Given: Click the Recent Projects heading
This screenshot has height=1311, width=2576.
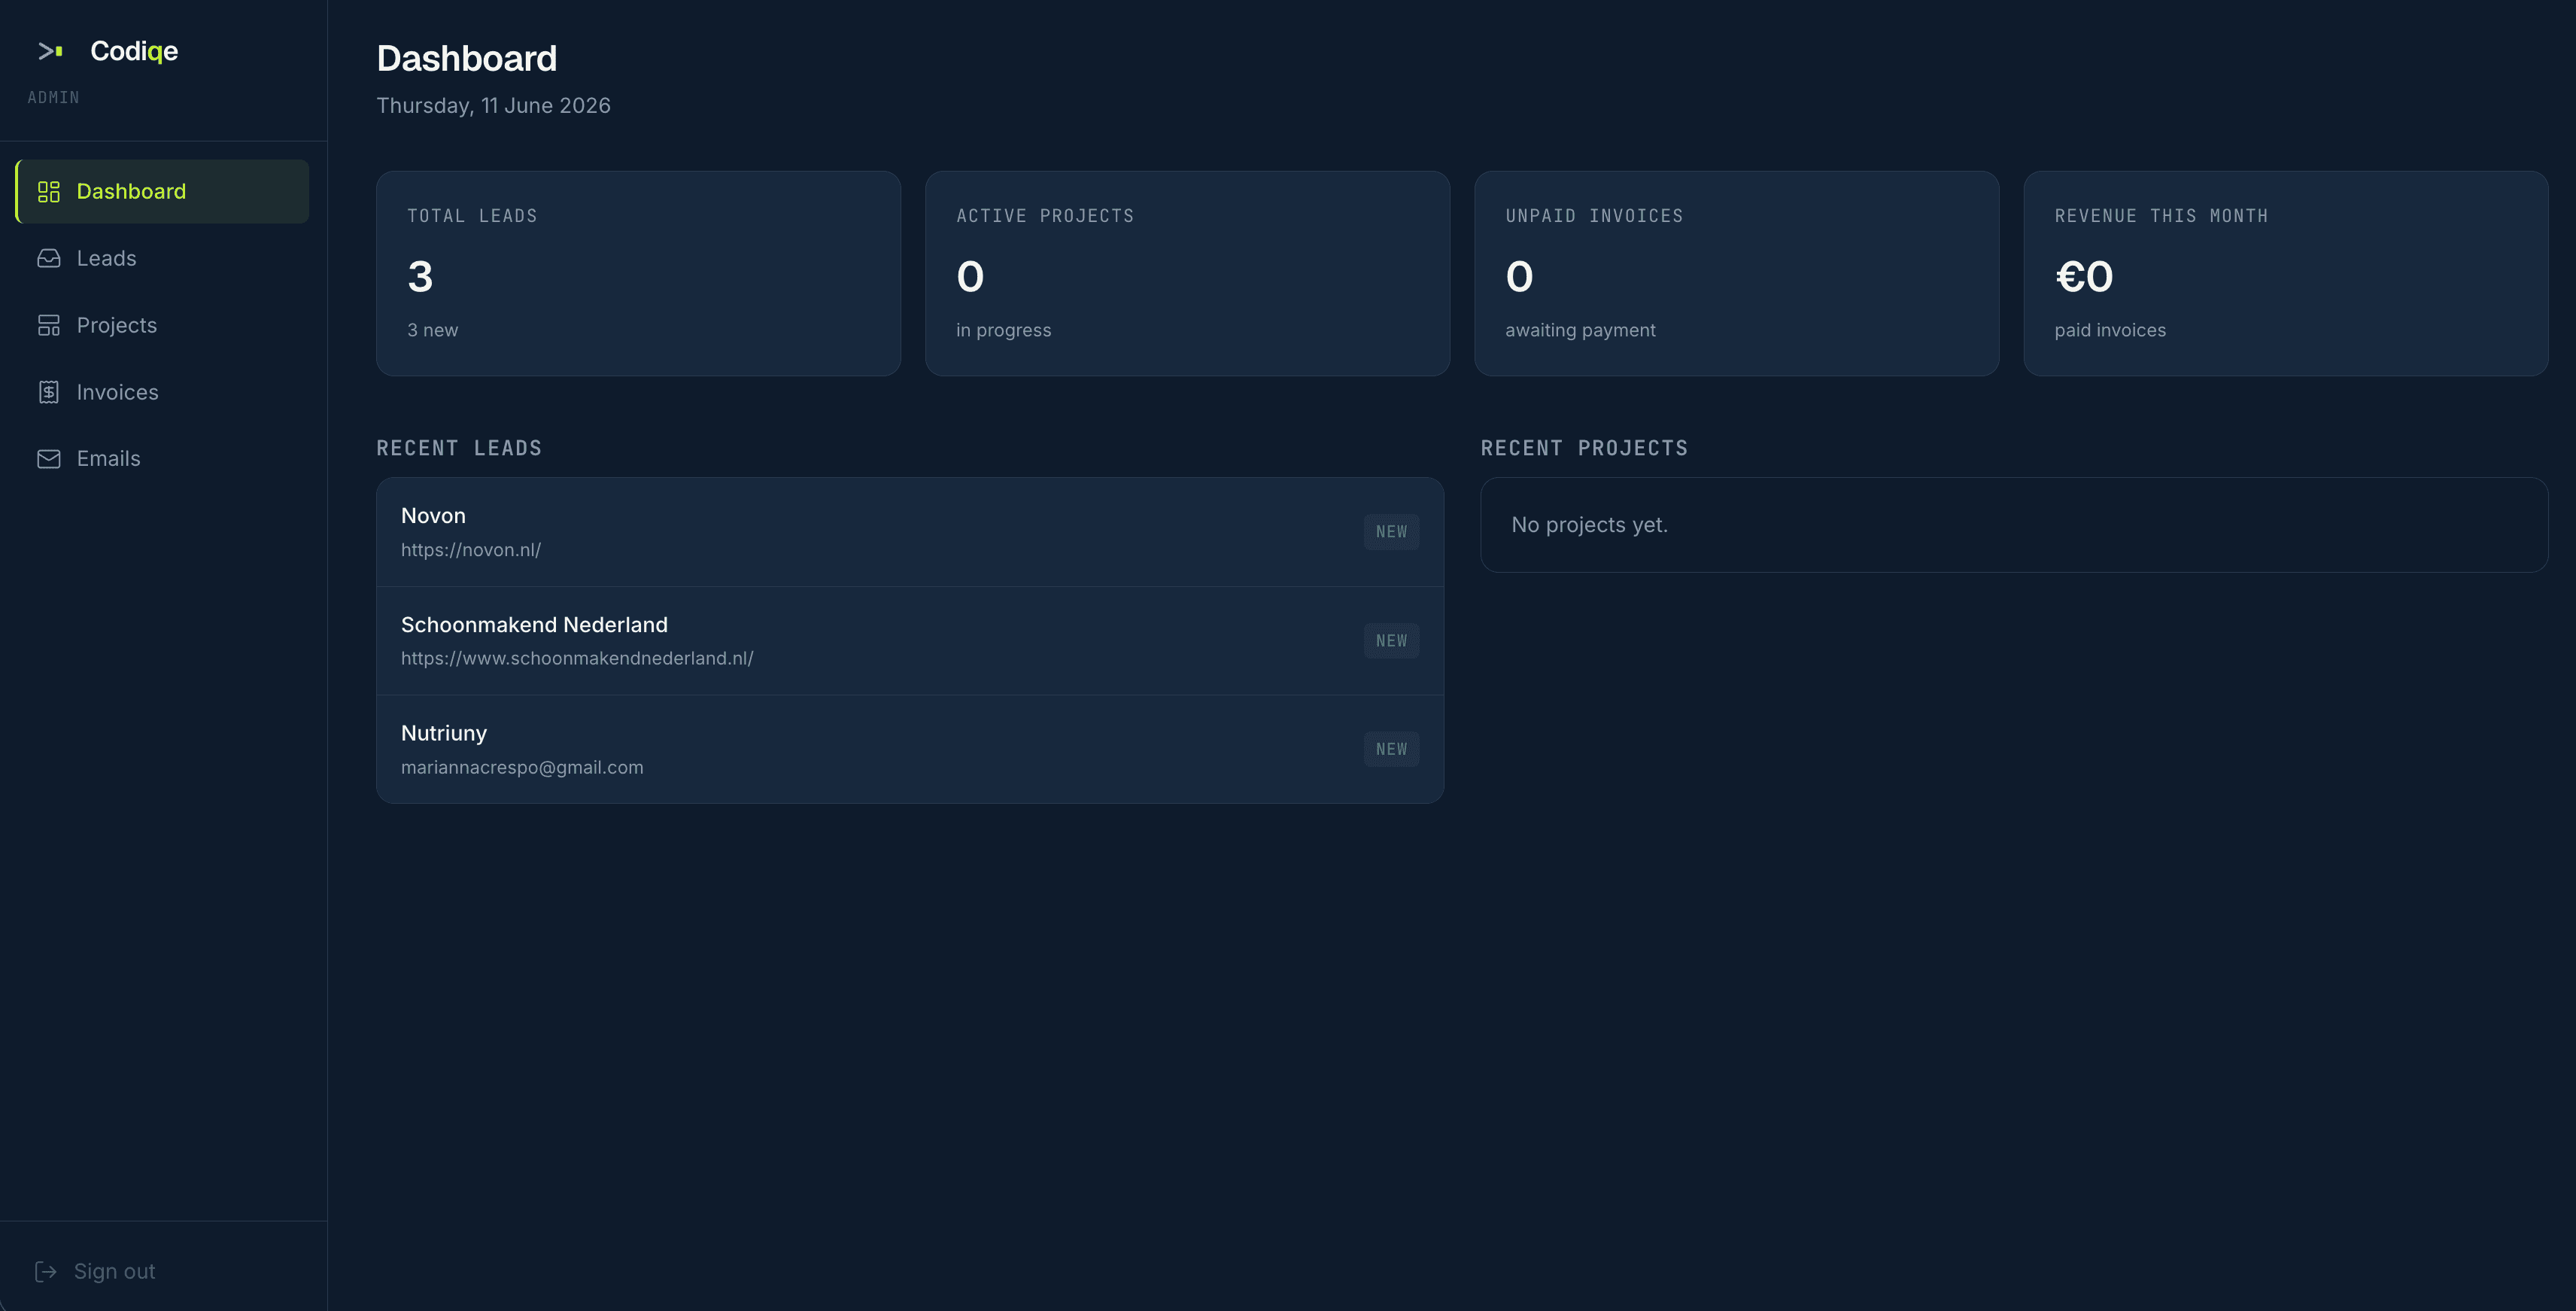Looking at the screenshot, I should click(x=1584, y=448).
